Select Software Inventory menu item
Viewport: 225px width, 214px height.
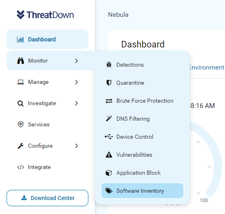[x=142, y=191]
